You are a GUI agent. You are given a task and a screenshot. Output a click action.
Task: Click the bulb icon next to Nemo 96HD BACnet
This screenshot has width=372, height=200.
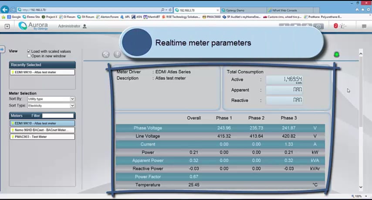pyautogui.click(x=13, y=130)
